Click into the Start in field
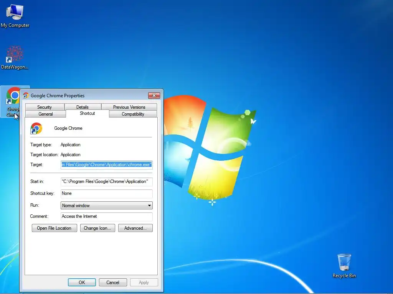Screen dimensions: 393x294 pos(107,181)
